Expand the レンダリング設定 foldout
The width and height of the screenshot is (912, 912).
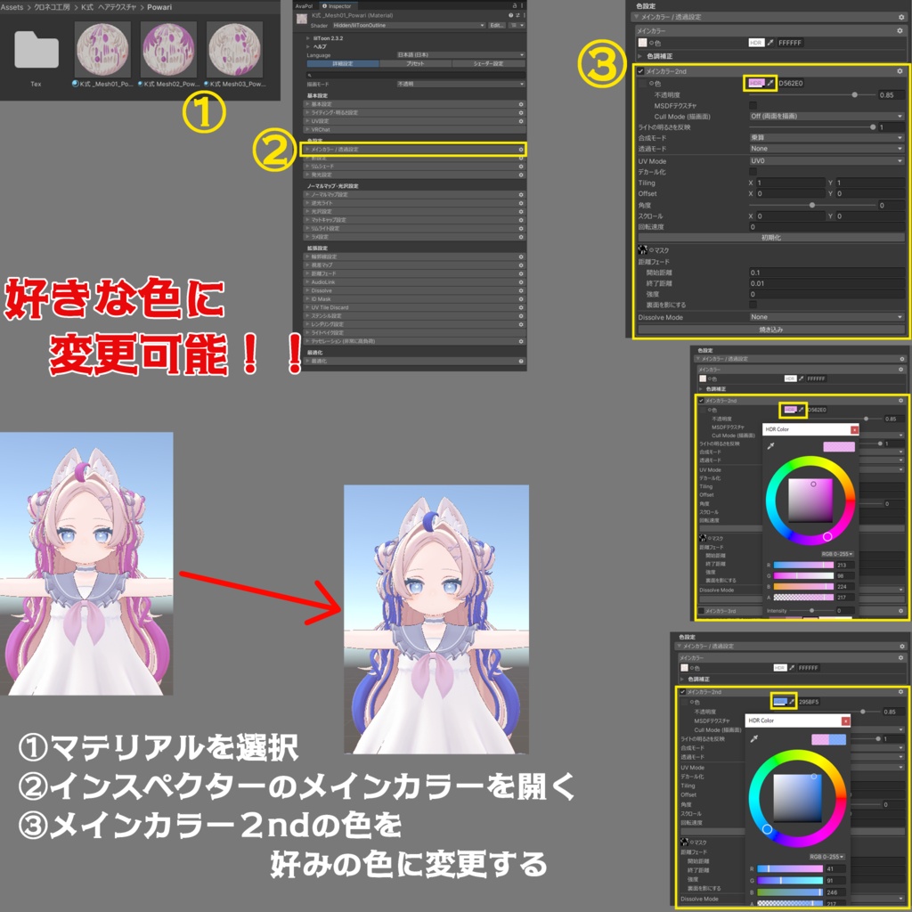point(415,324)
